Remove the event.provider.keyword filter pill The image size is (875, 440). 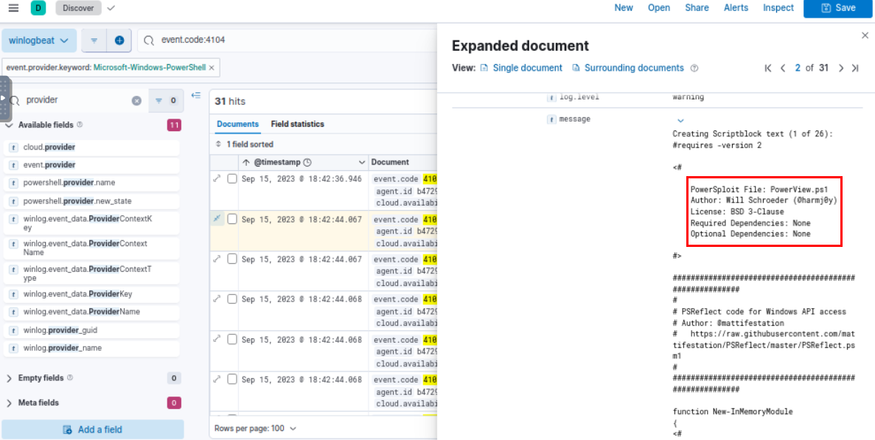coord(212,68)
